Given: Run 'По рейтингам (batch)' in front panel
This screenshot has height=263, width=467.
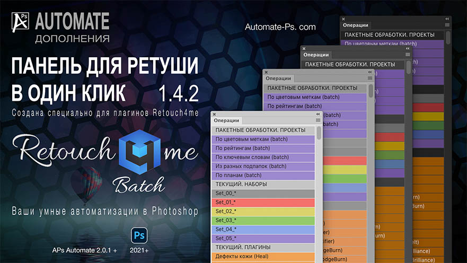Looking at the screenshot, I should 263,148.
